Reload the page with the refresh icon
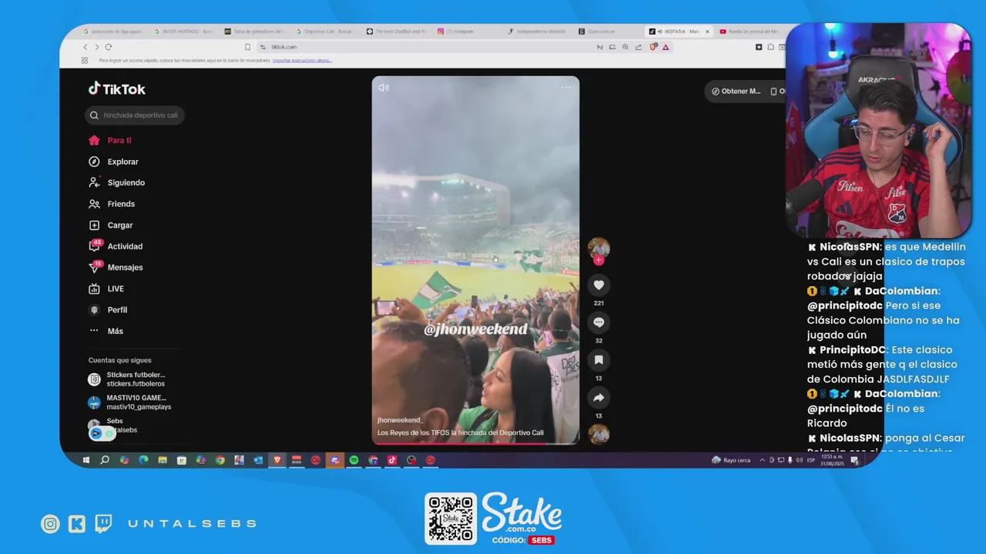This screenshot has width=986, height=554. 109,47
